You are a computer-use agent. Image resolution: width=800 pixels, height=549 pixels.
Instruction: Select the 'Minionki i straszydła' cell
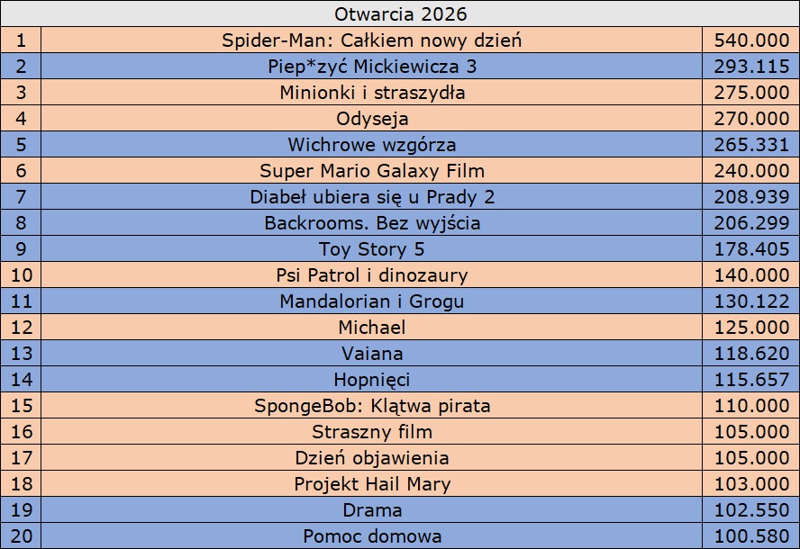tap(371, 93)
